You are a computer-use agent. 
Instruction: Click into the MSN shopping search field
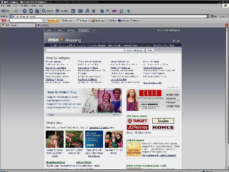pyautogui.click(x=85, y=50)
